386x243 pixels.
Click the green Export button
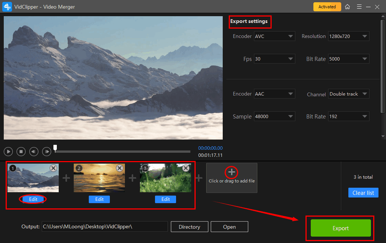tap(340, 228)
